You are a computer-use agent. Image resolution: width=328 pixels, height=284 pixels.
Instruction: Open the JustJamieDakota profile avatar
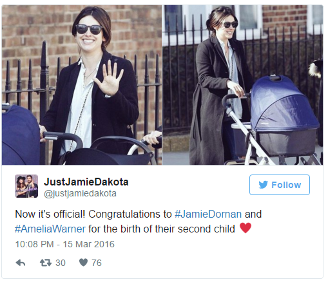click(26, 186)
